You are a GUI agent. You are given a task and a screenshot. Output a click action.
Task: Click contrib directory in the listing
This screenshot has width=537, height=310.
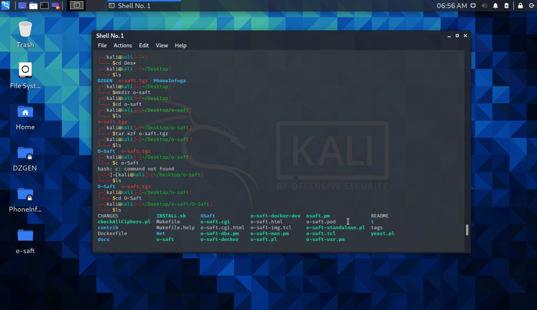(x=108, y=228)
